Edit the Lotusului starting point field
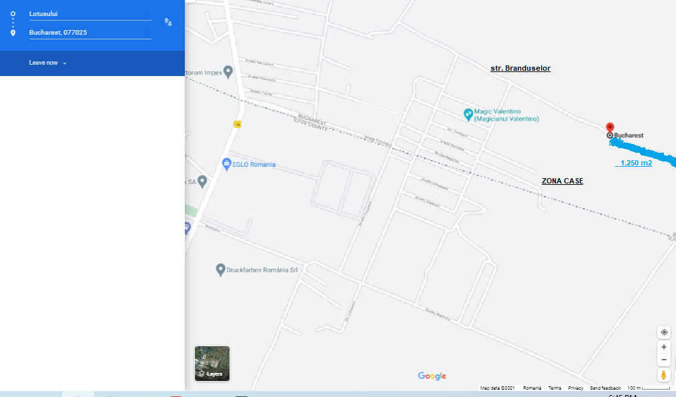 89,13
